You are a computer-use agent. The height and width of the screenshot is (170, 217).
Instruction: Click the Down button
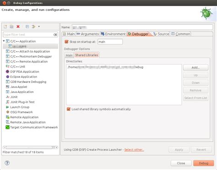(x=195, y=82)
